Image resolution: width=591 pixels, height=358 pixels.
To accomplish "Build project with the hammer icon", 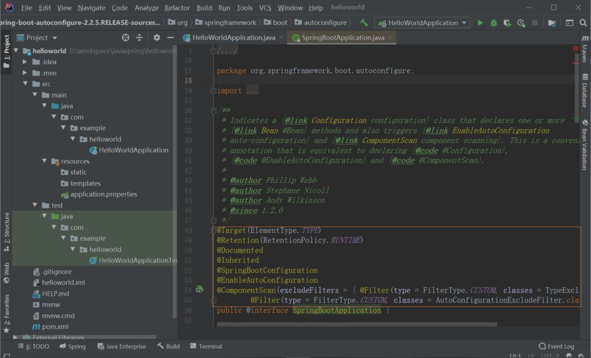I will 364,22.
